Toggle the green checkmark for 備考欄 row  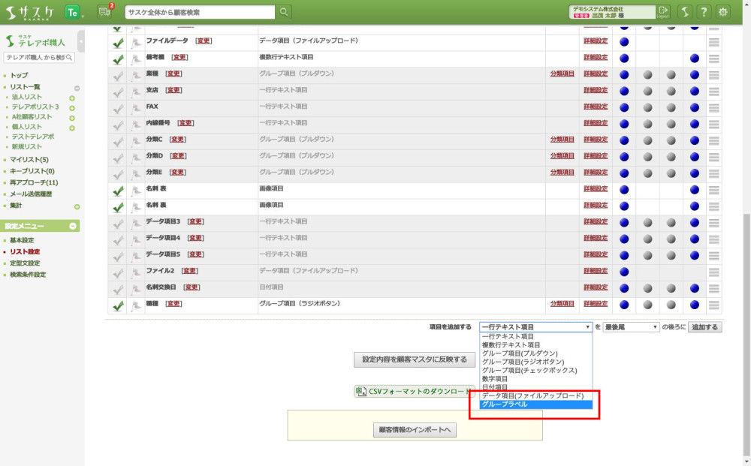point(118,58)
